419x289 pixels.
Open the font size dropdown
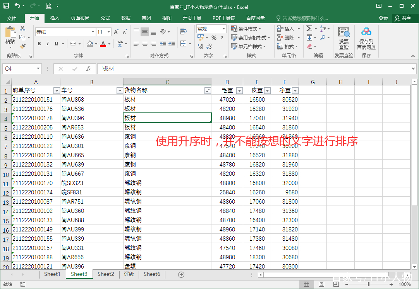(108, 32)
